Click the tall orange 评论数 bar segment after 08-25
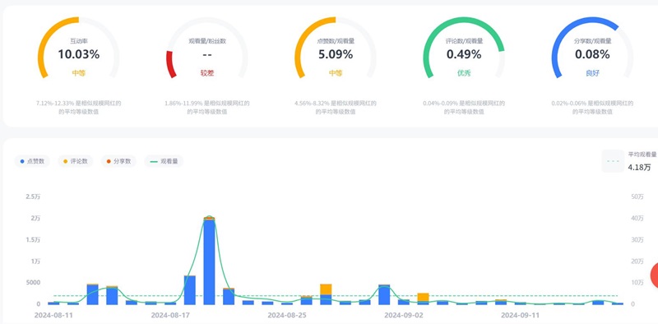 pyautogui.click(x=326, y=289)
